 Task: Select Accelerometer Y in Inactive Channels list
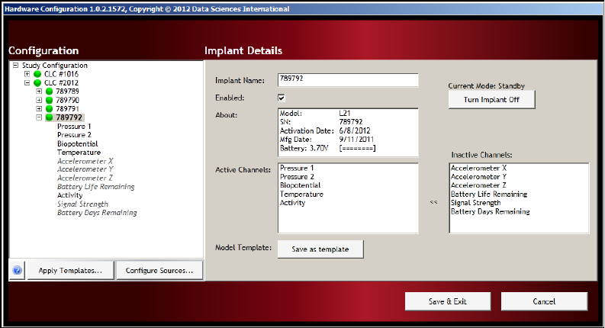[478, 177]
